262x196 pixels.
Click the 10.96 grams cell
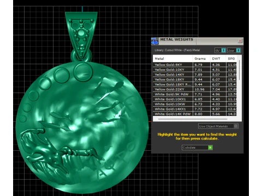point(201,89)
